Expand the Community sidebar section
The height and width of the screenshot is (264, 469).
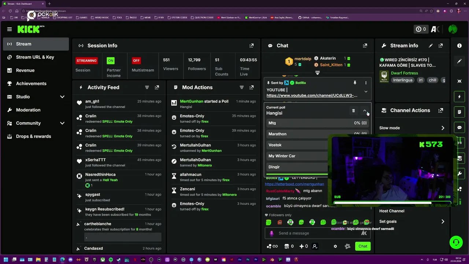[62, 123]
